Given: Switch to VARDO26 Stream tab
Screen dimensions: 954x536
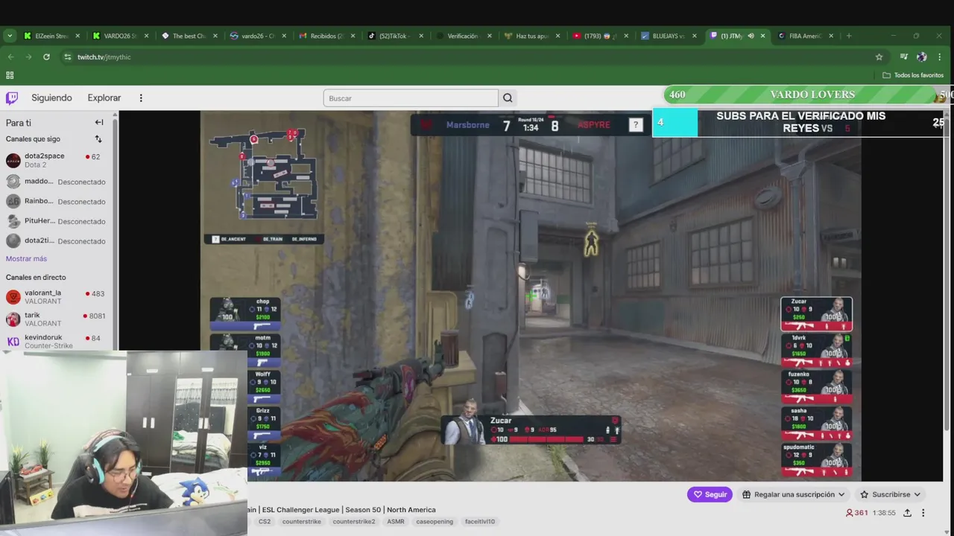Looking at the screenshot, I should click(x=120, y=36).
